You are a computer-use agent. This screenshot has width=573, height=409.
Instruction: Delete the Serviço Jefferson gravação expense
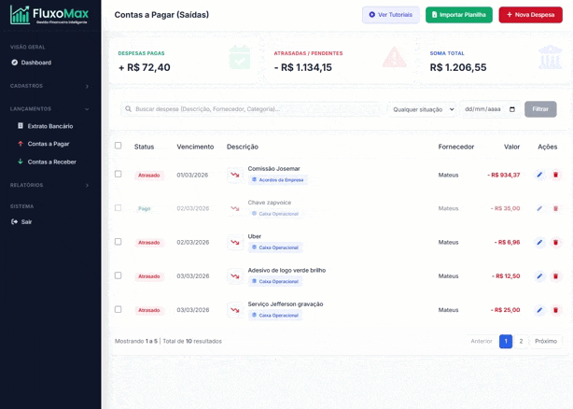555,310
